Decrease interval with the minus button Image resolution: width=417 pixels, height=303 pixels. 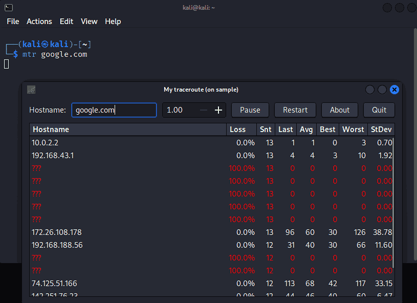[204, 110]
